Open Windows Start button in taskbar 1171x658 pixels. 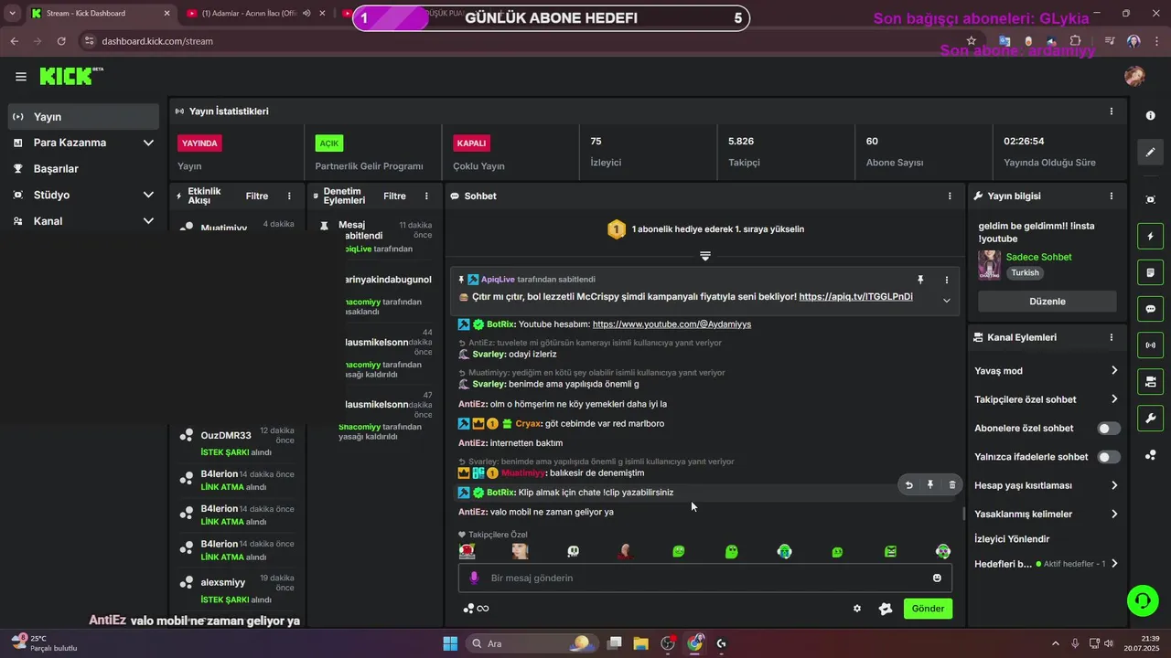tap(450, 643)
